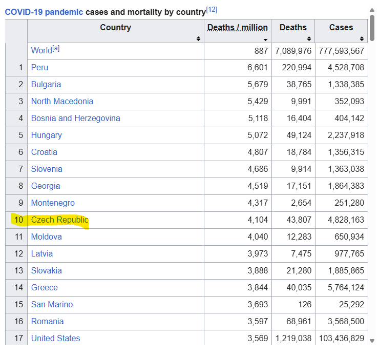The image size is (379, 355).
Task: Open Bulgaria country link
Action: pos(46,84)
